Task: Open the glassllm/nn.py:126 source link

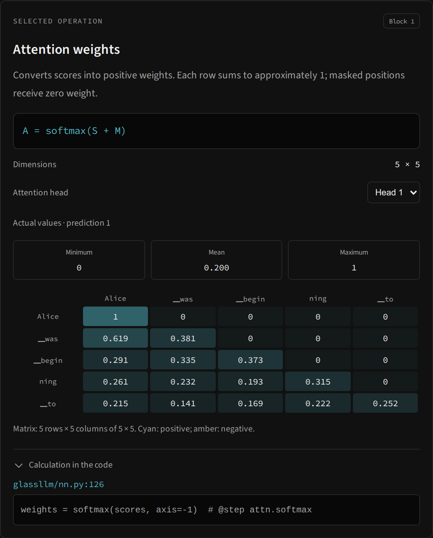Action: (x=58, y=484)
